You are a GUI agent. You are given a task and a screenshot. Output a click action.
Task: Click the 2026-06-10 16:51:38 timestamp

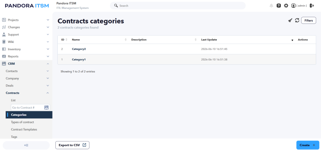click(214, 60)
